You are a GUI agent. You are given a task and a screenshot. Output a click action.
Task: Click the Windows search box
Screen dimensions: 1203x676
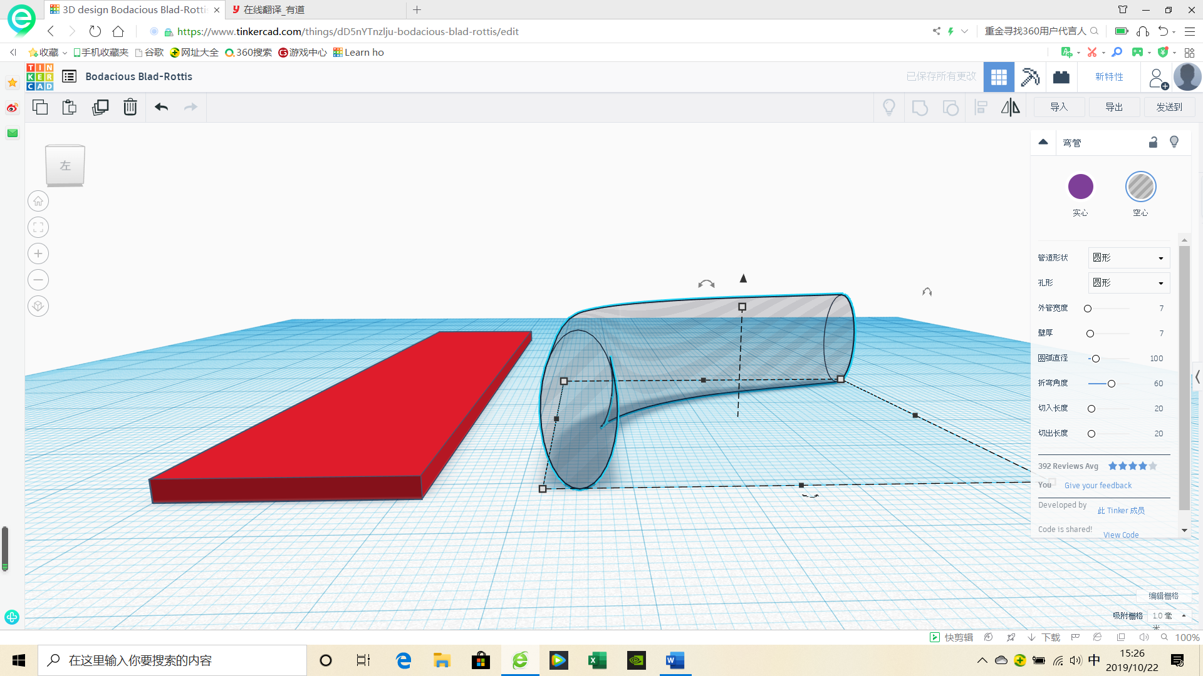click(x=172, y=660)
